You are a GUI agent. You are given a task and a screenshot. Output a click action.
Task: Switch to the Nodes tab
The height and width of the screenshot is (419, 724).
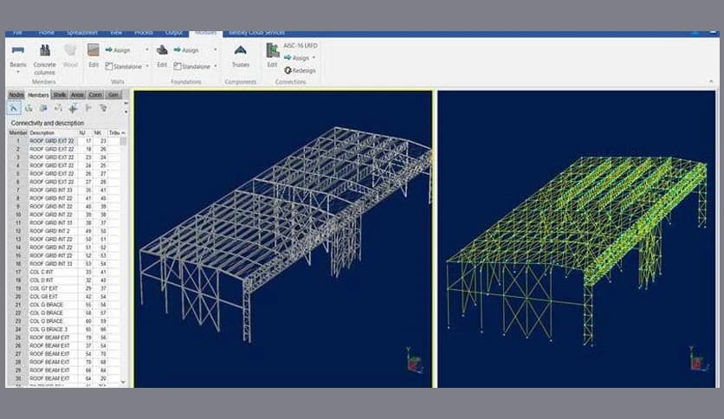pos(15,94)
